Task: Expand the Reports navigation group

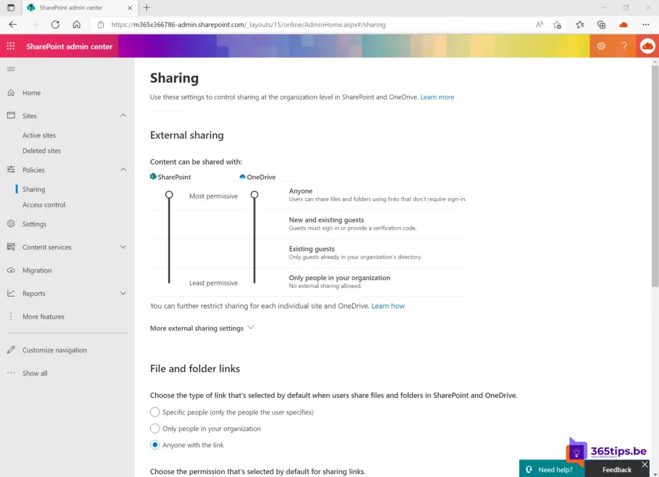Action: click(124, 294)
